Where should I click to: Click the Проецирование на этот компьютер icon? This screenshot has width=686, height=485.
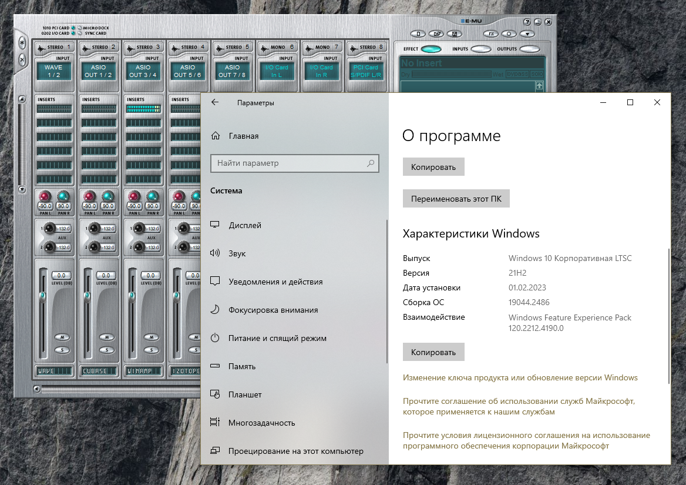tap(215, 450)
